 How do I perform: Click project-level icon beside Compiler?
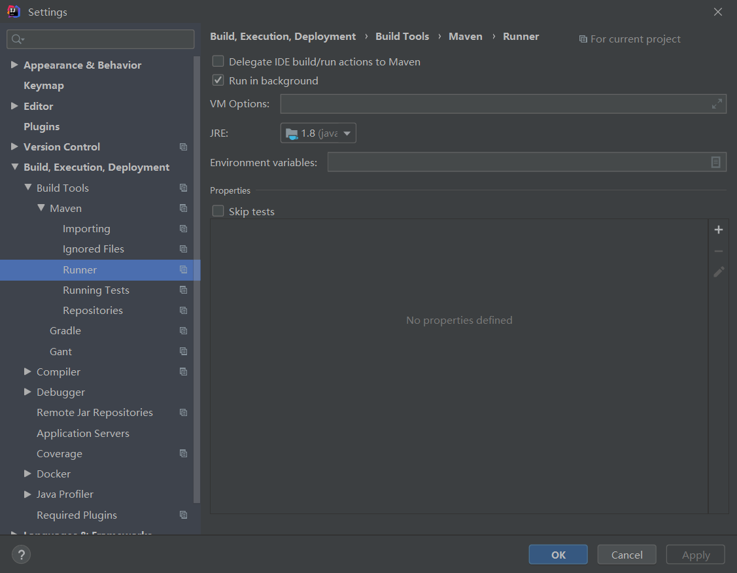pos(183,372)
